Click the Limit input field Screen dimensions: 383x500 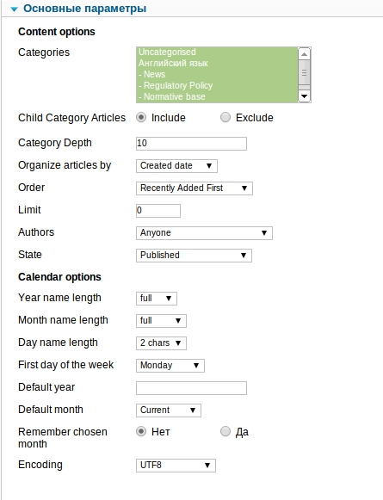tap(158, 211)
